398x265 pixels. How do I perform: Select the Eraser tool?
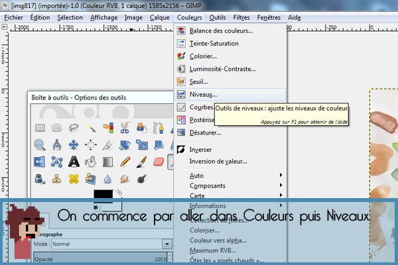click(159, 162)
